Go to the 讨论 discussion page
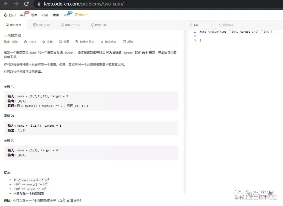This screenshot has width=283, height=206. (45, 15)
